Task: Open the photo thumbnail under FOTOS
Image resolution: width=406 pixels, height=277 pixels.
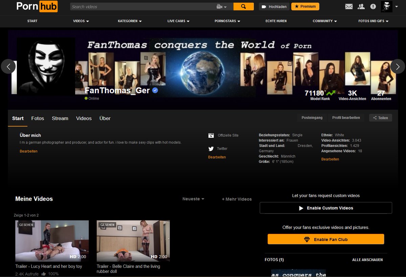Action: [x=298, y=273]
